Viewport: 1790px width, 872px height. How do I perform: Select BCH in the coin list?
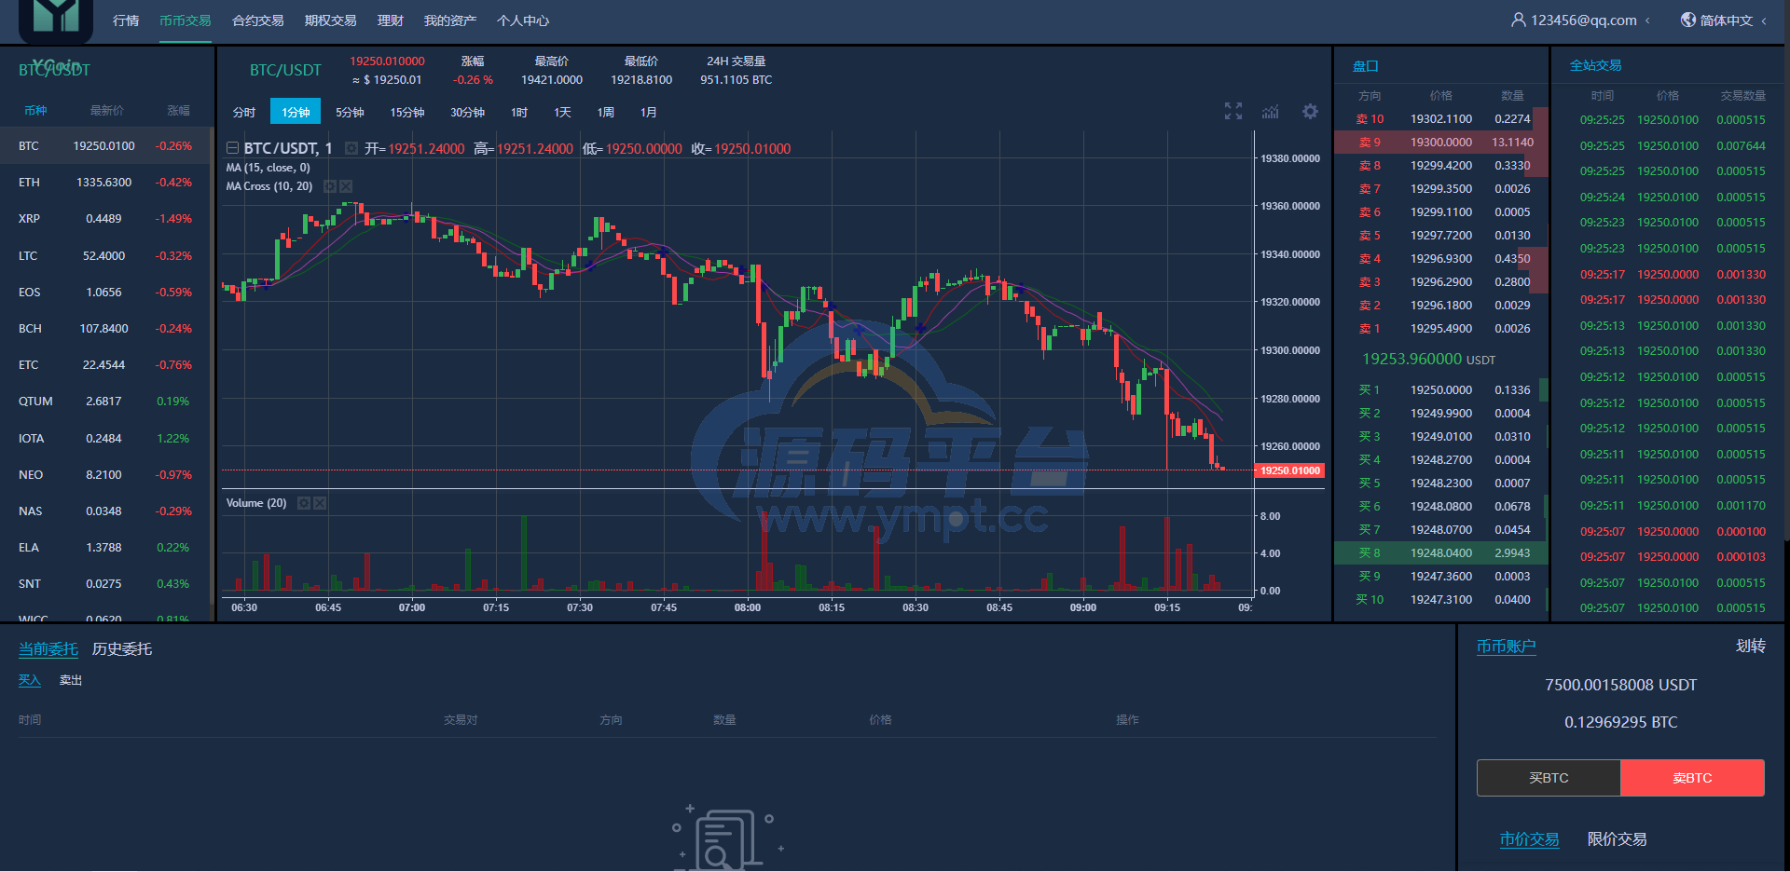tap(106, 329)
